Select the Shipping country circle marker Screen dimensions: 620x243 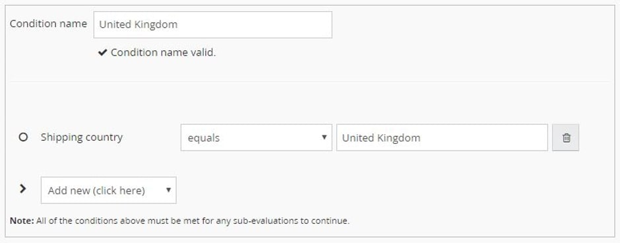click(x=23, y=137)
